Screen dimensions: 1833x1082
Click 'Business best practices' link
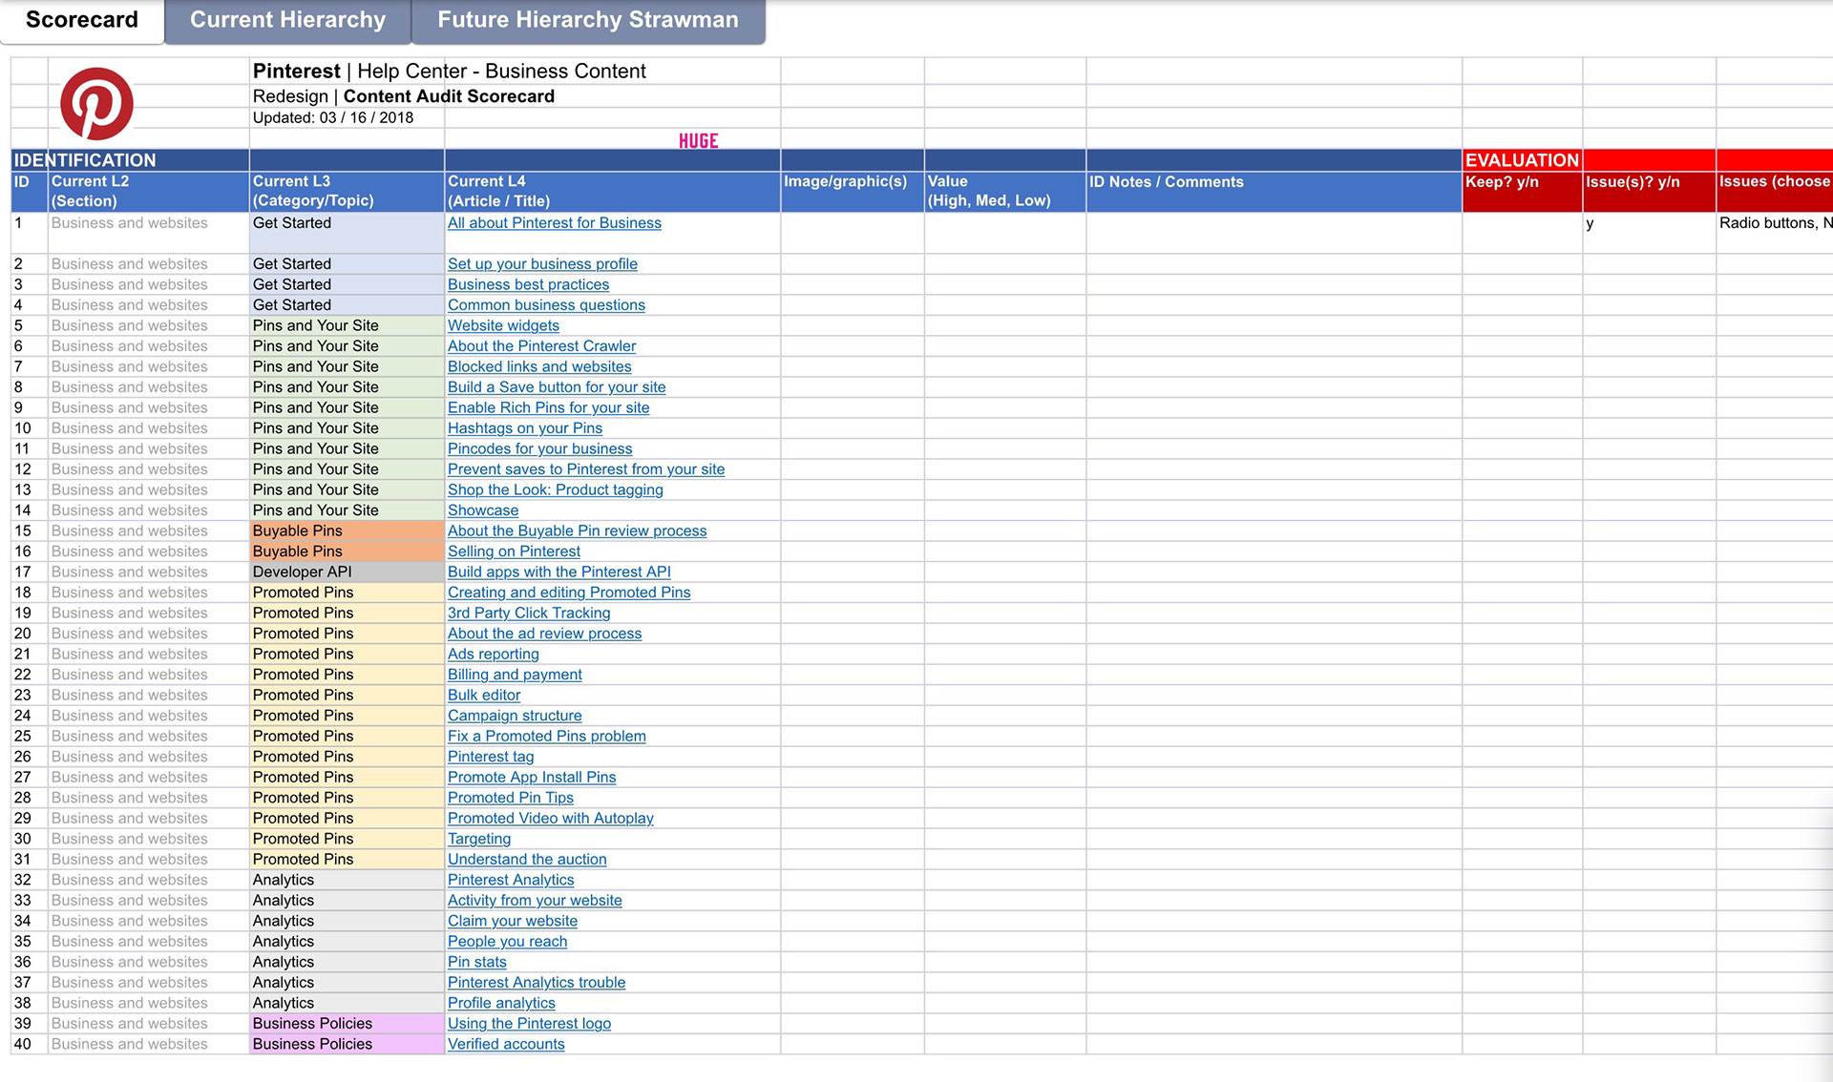[x=528, y=284]
